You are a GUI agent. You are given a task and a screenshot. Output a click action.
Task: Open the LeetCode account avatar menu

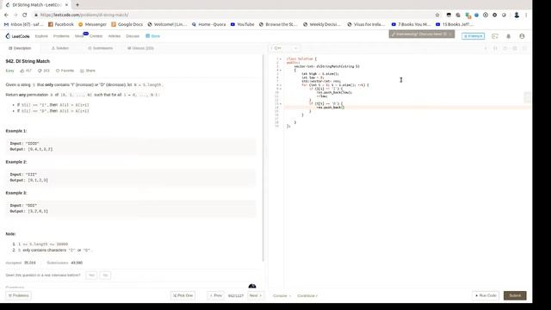tap(522, 36)
